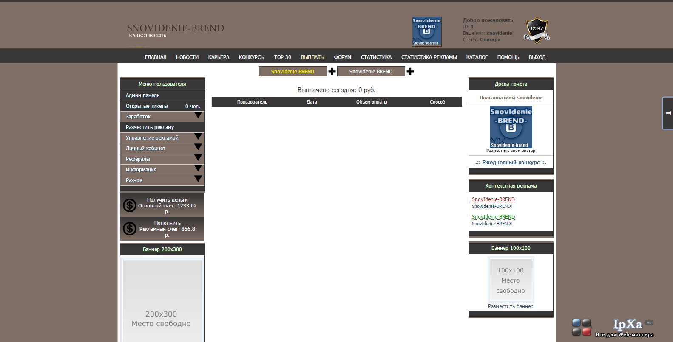The height and width of the screenshot is (342, 673).
Task: Open Админ панель in the user menu
Action: tap(162, 95)
